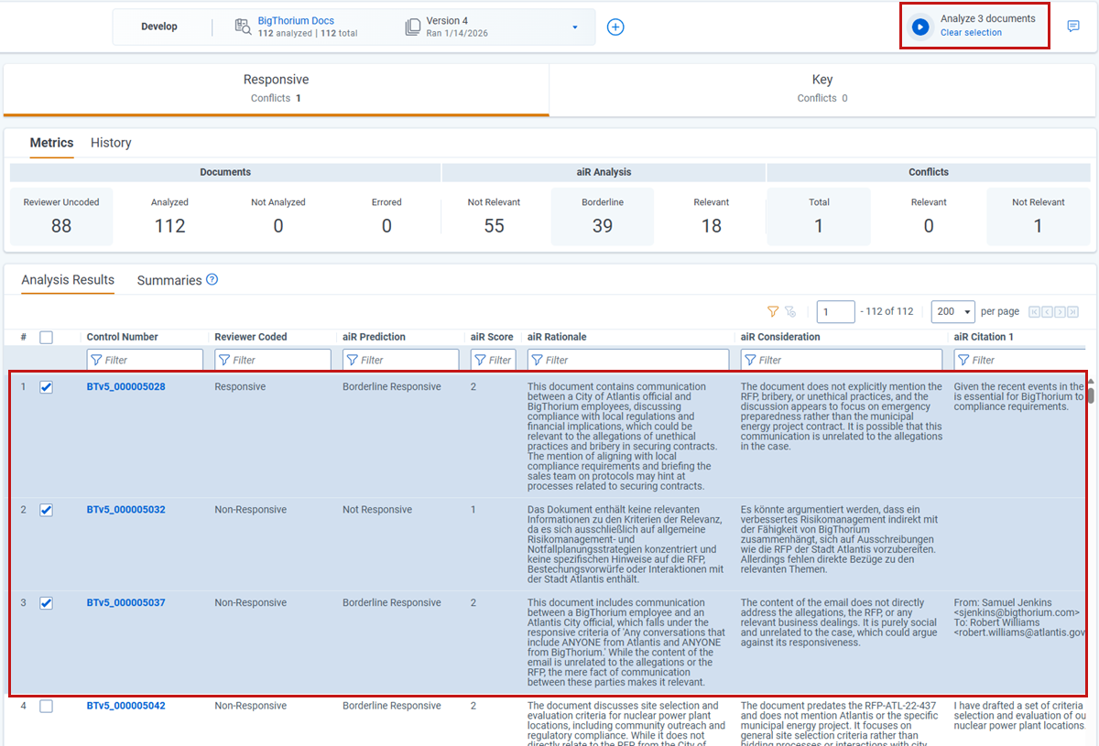Sort by Control Number column header
The height and width of the screenshot is (746, 1099).
(x=122, y=337)
